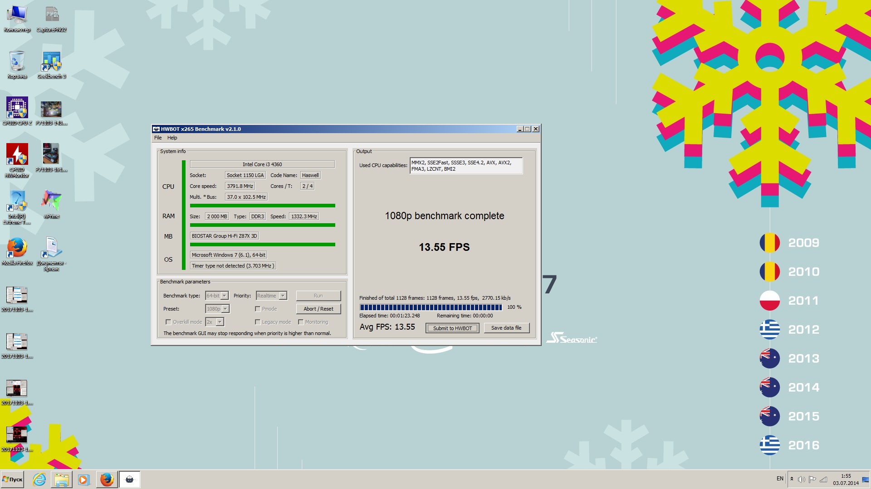
Task: Click the EN language indicator
Action: click(x=780, y=479)
